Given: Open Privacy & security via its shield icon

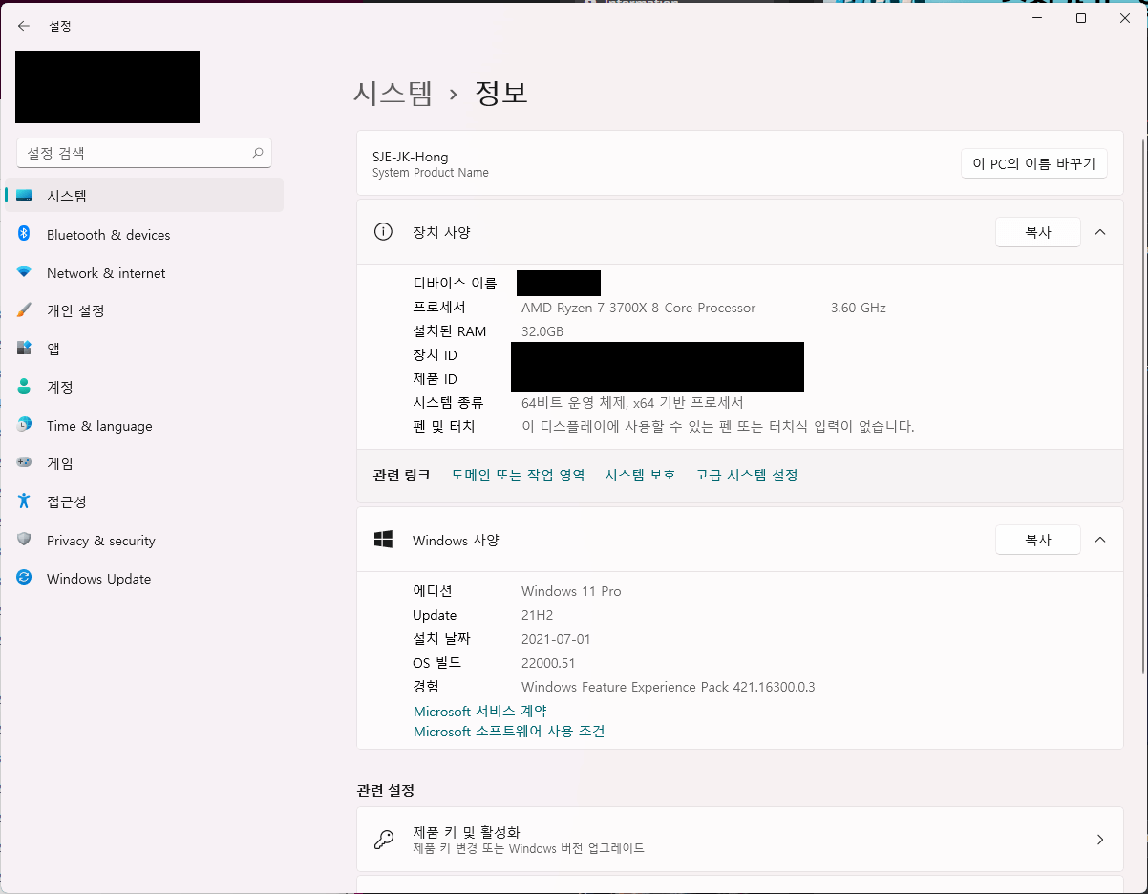Looking at the screenshot, I should pos(25,540).
